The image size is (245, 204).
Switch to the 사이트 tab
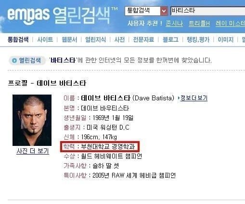[x=45, y=39]
